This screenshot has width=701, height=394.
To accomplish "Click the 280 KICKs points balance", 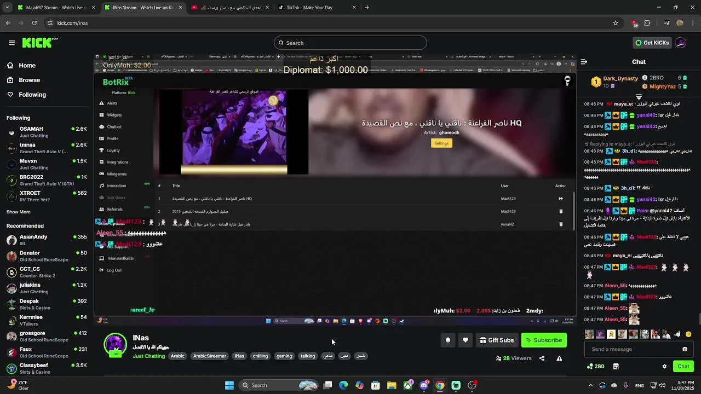I will pos(595,367).
